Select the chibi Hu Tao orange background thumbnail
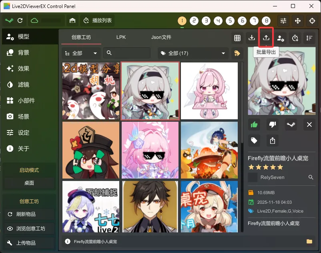 pyautogui.click(x=91, y=150)
